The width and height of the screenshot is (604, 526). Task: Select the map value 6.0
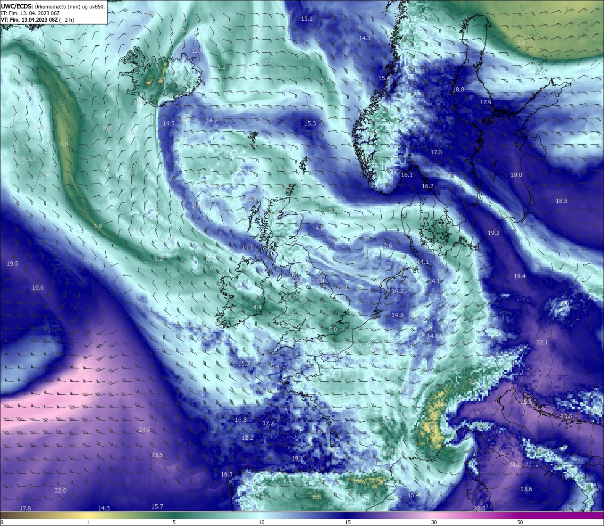209,268
